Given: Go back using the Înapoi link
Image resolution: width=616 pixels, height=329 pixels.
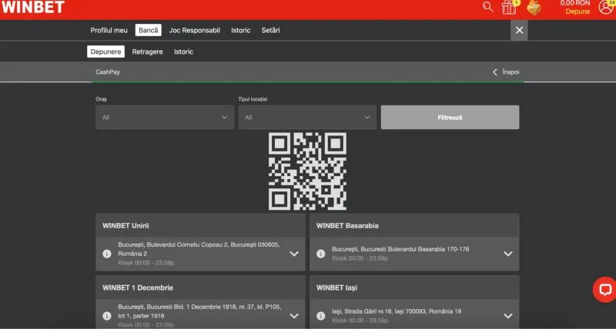Looking at the screenshot, I should (x=511, y=72).
